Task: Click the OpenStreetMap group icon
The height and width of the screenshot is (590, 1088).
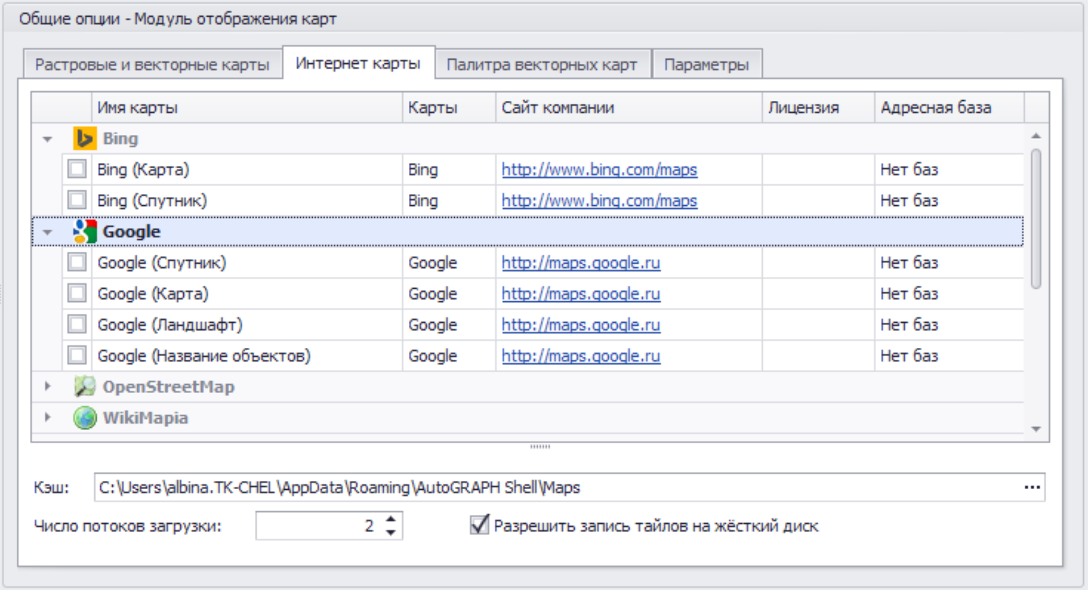Action: click(85, 387)
